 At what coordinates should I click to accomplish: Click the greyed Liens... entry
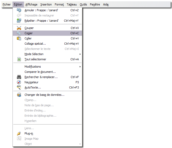(47, 128)
